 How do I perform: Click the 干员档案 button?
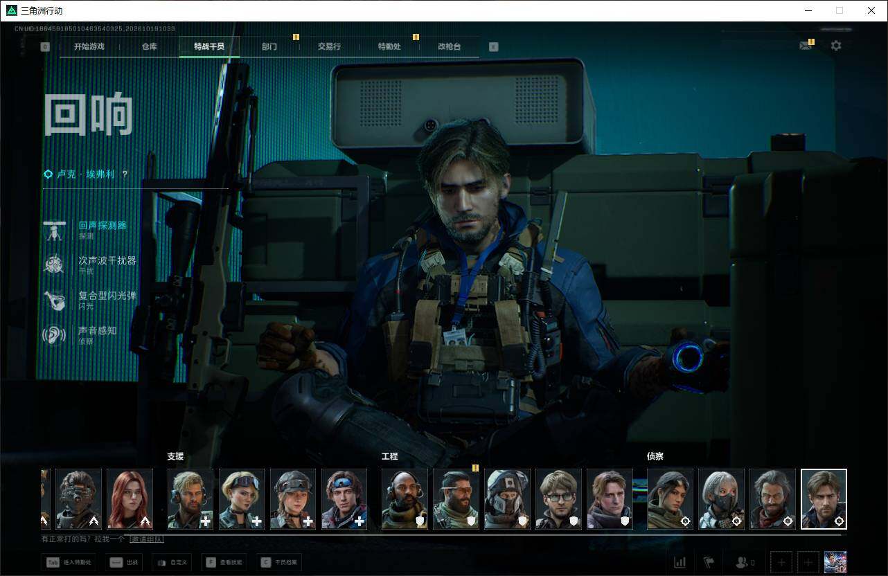[x=278, y=562]
